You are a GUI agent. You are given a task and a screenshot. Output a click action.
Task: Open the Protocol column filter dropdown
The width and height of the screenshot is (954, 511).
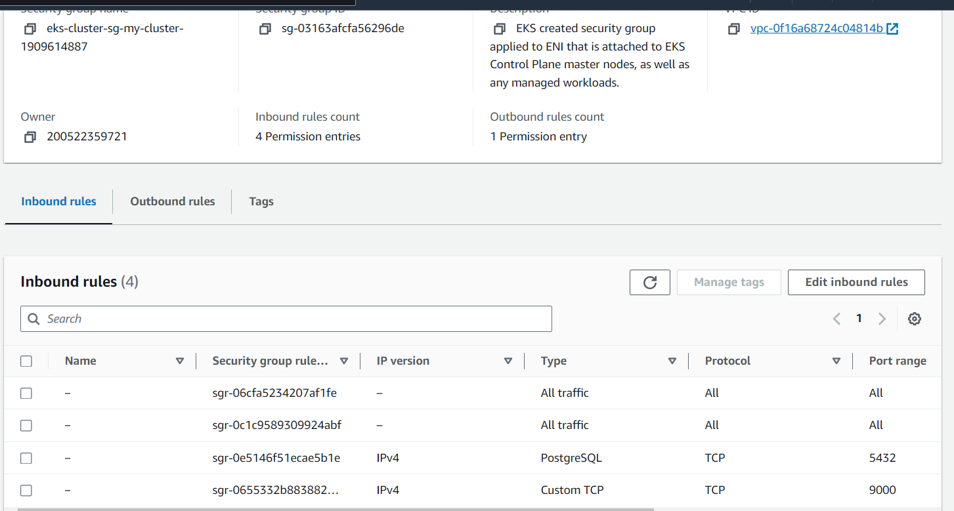836,361
